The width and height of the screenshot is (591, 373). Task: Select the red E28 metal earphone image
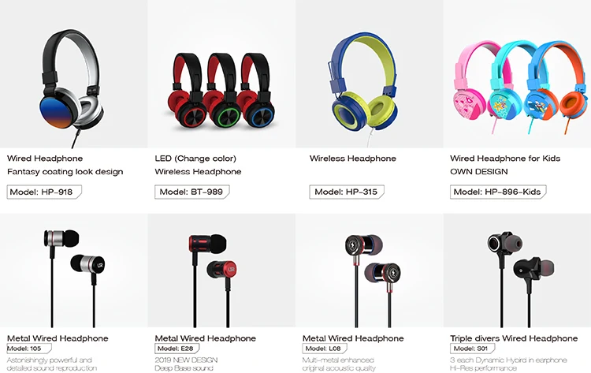(x=221, y=270)
